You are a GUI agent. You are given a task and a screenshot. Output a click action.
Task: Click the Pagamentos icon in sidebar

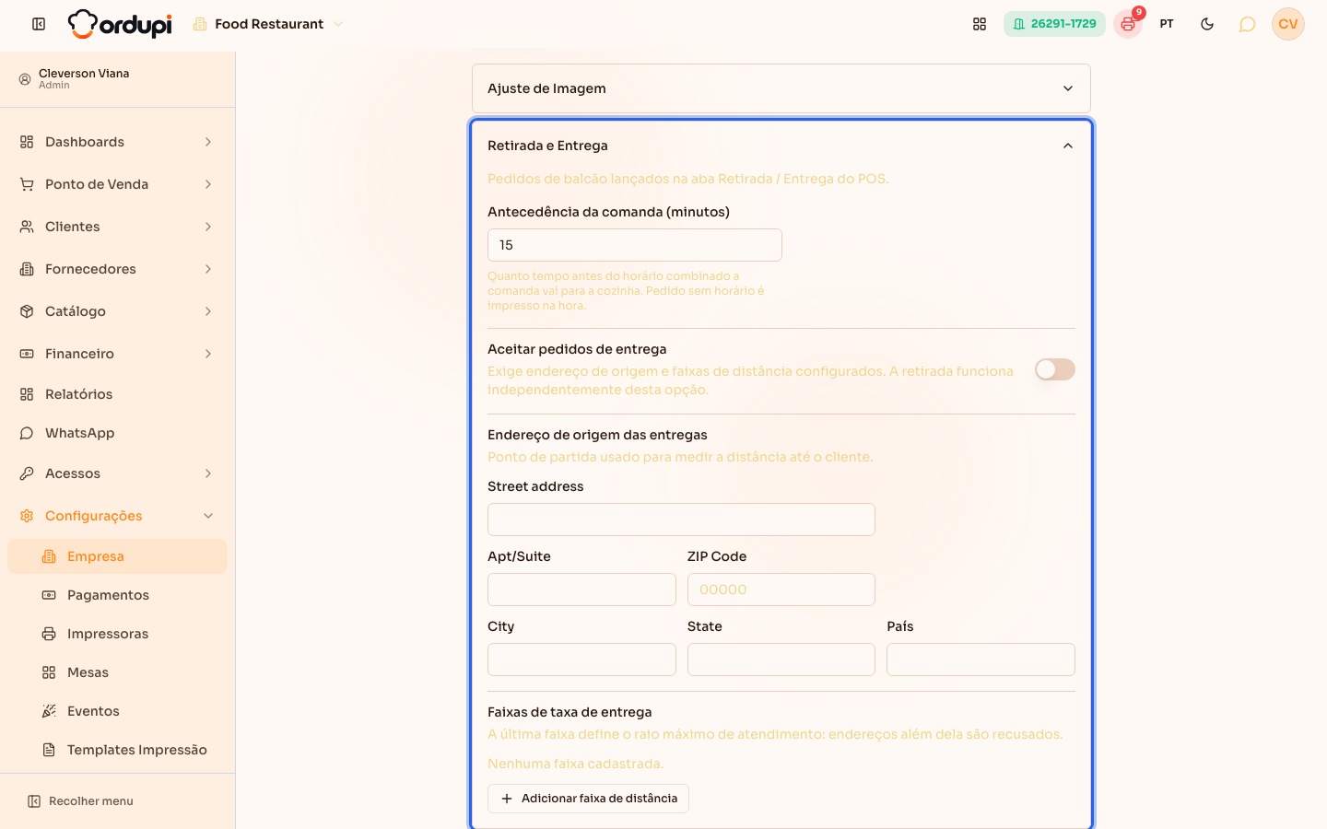49,595
